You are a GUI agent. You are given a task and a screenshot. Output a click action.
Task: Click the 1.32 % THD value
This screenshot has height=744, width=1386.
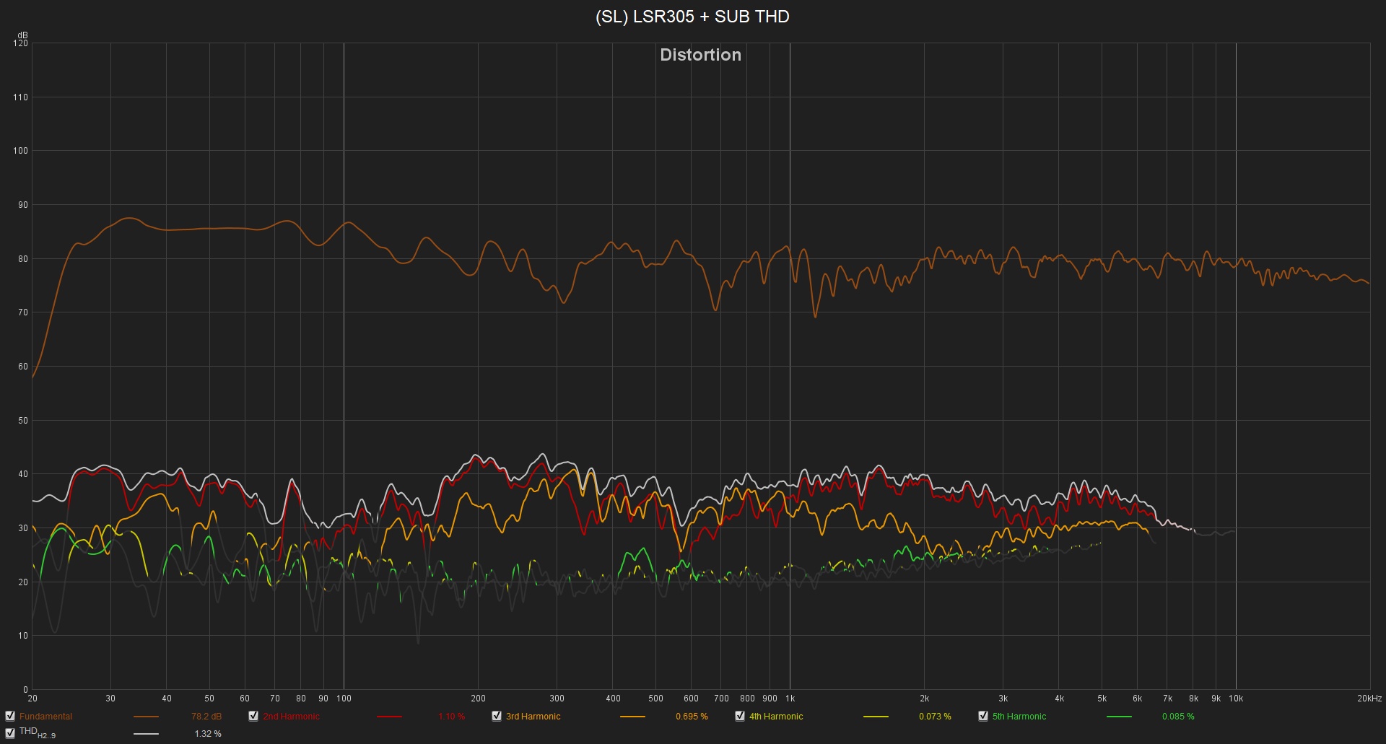tap(208, 734)
